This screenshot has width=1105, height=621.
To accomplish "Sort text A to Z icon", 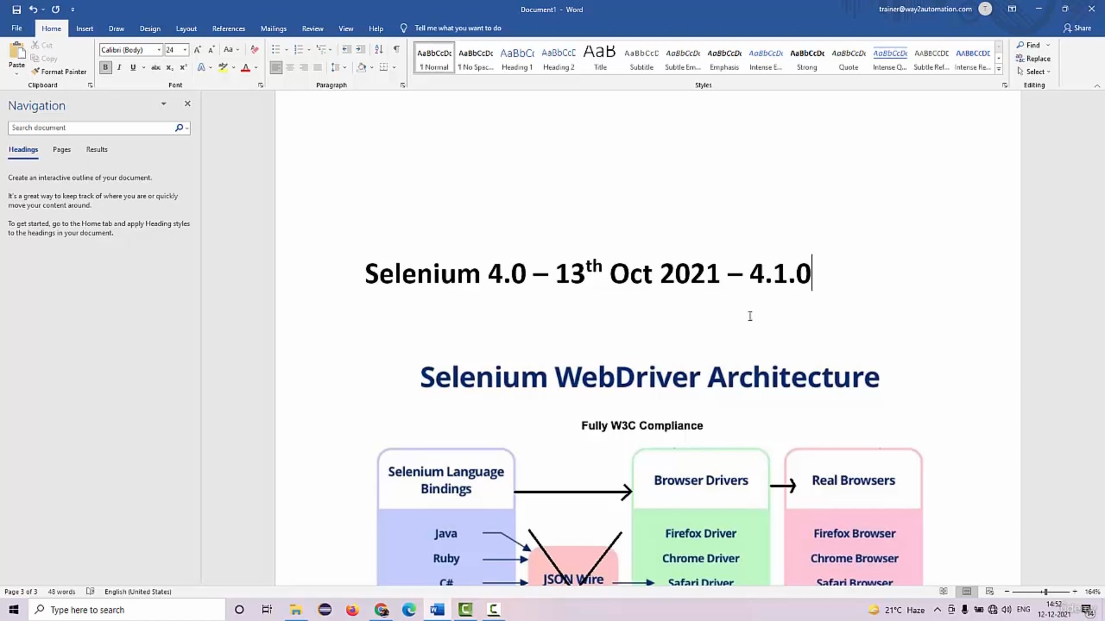I will pos(379,49).
